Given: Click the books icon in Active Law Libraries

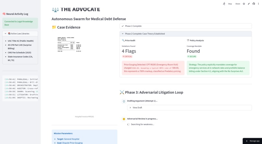Looking at the screenshot, I should click(9, 34).
